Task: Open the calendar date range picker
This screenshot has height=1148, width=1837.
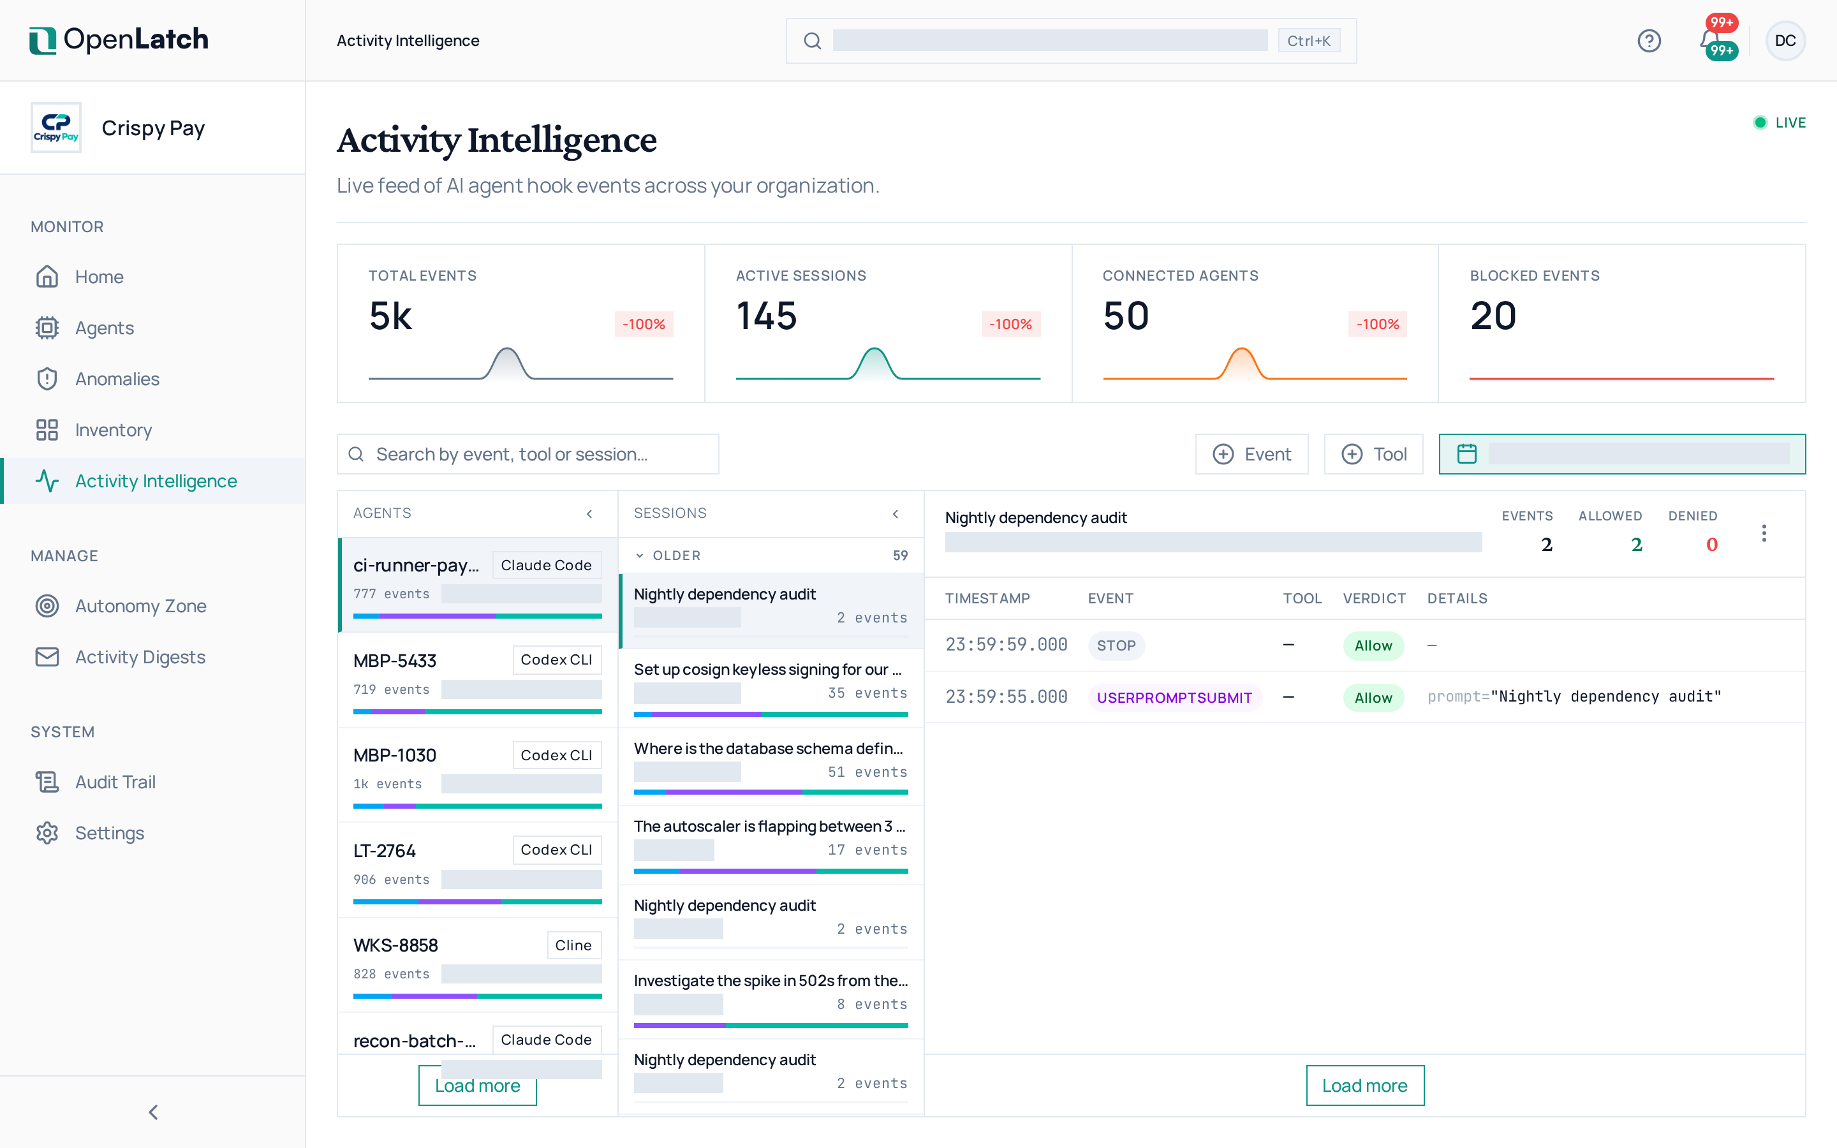Action: coord(1622,454)
